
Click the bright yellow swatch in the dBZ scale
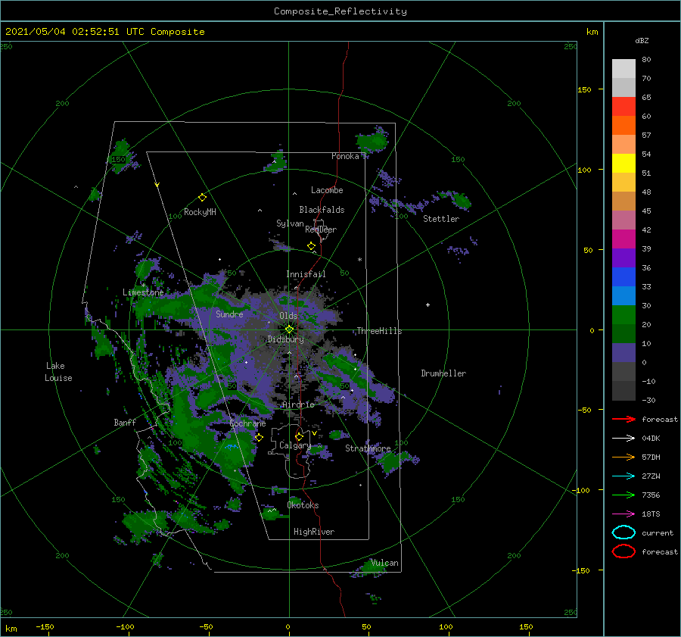pyautogui.click(x=623, y=164)
